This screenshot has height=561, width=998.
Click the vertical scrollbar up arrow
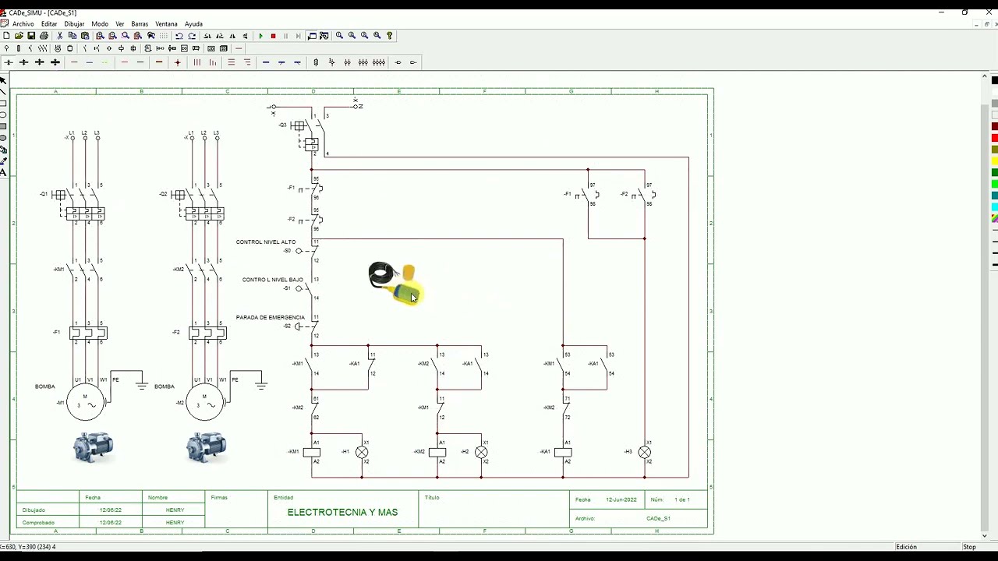coord(985,76)
